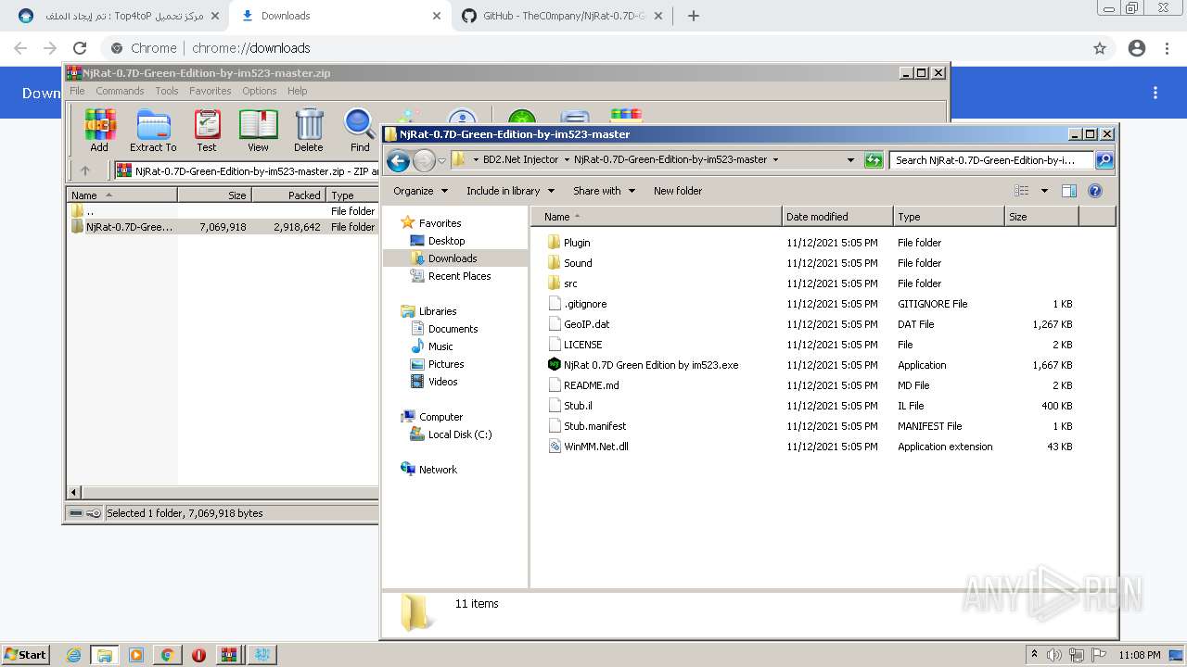Screen dimensions: 1187x667
Task: Open the WinRAR Favorites menu
Action: (211, 91)
